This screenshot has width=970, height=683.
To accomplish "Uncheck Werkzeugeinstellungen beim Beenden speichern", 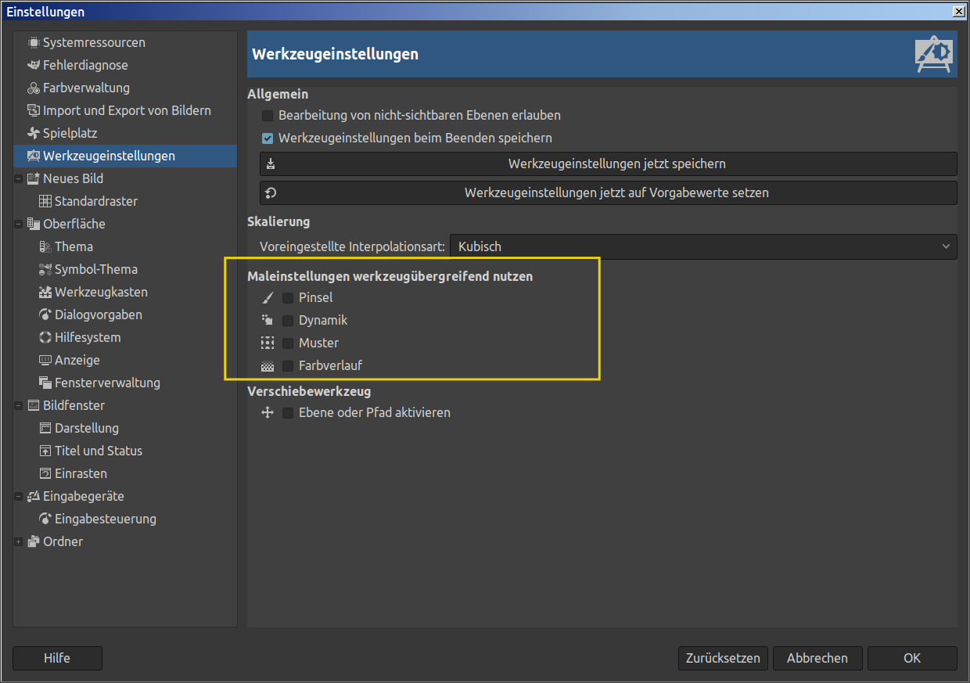I will [268, 138].
